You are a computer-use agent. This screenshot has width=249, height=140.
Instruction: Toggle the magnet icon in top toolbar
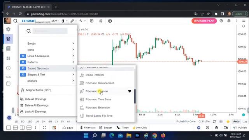click(101, 21)
